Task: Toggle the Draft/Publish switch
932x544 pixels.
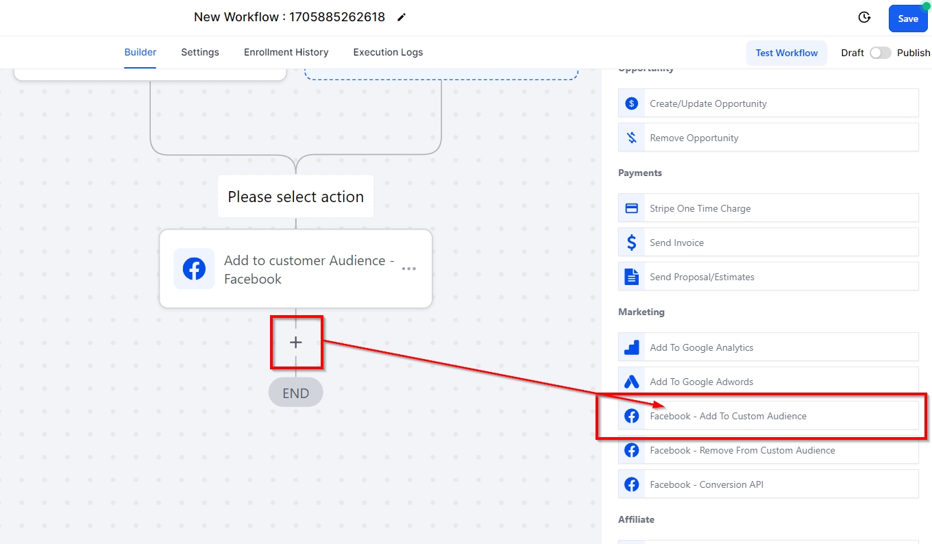Action: coord(880,53)
